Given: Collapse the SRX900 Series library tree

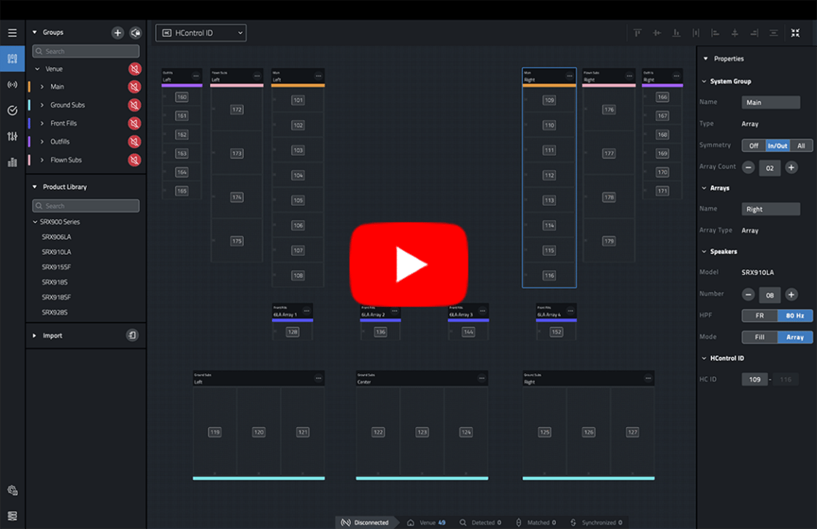Looking at the screenshot, I should 35,222.
